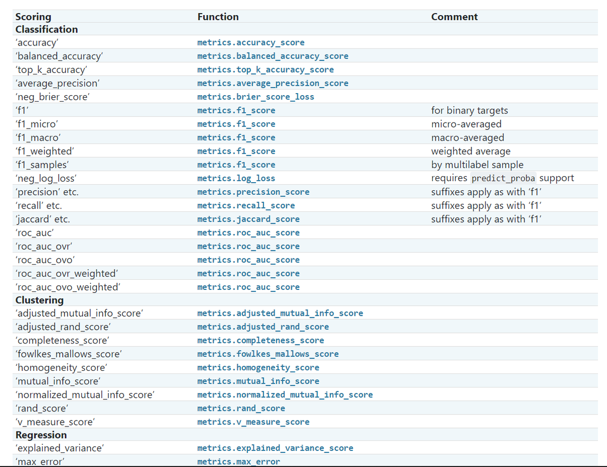Select the 'top_k_accuracy' scoring name

[x=51, y=70]
